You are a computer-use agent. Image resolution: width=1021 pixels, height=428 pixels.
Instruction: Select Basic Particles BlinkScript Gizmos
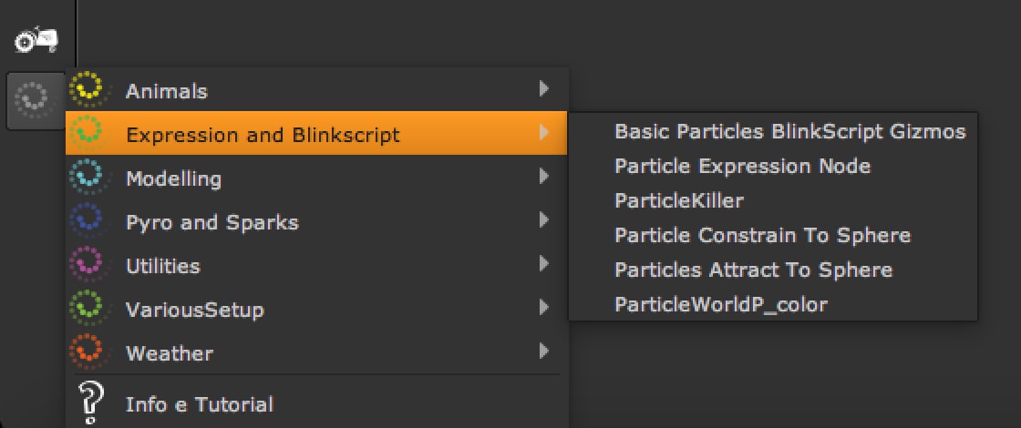click(x=789, y=131)
